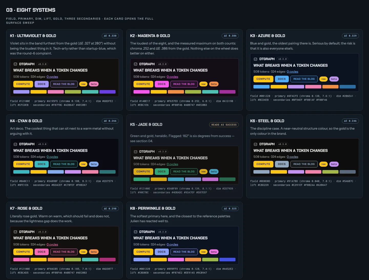Click the azure blue primary swatch in K3 card

pos(261,87)
